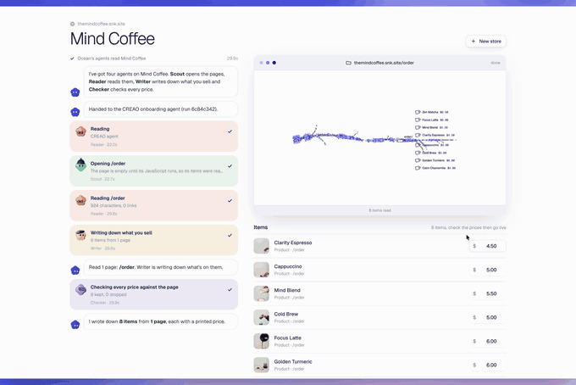
Task: Click the Zen Matcha cup icon in preview
Action: click(418, 112)
